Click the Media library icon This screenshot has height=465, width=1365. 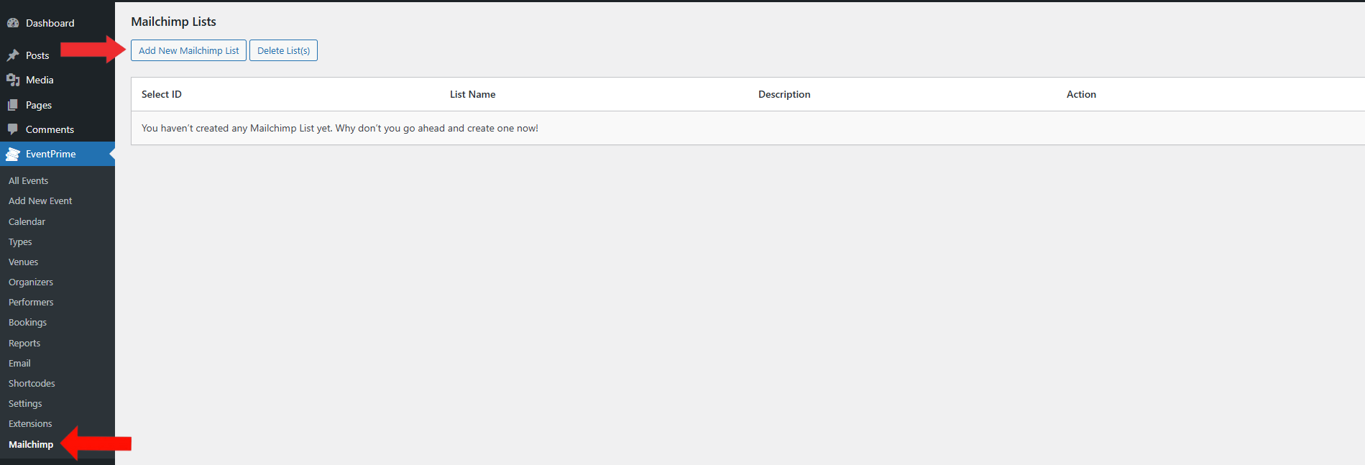(x=13, y=80)
